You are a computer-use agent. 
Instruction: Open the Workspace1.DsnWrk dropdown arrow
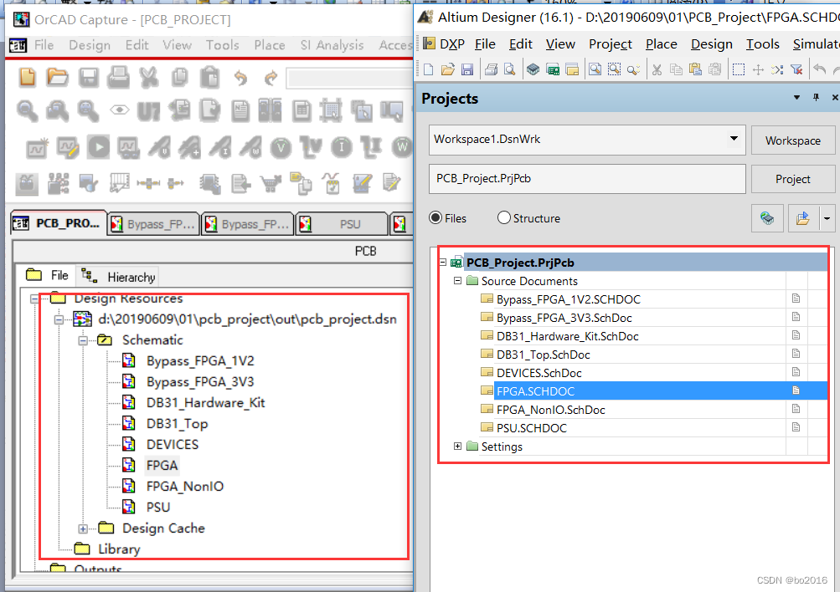click(x=734, y=139)
